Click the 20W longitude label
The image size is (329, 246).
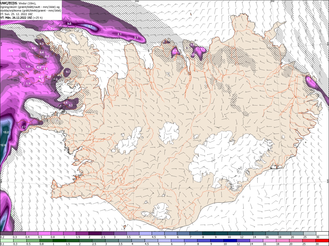tap(137, 1)
